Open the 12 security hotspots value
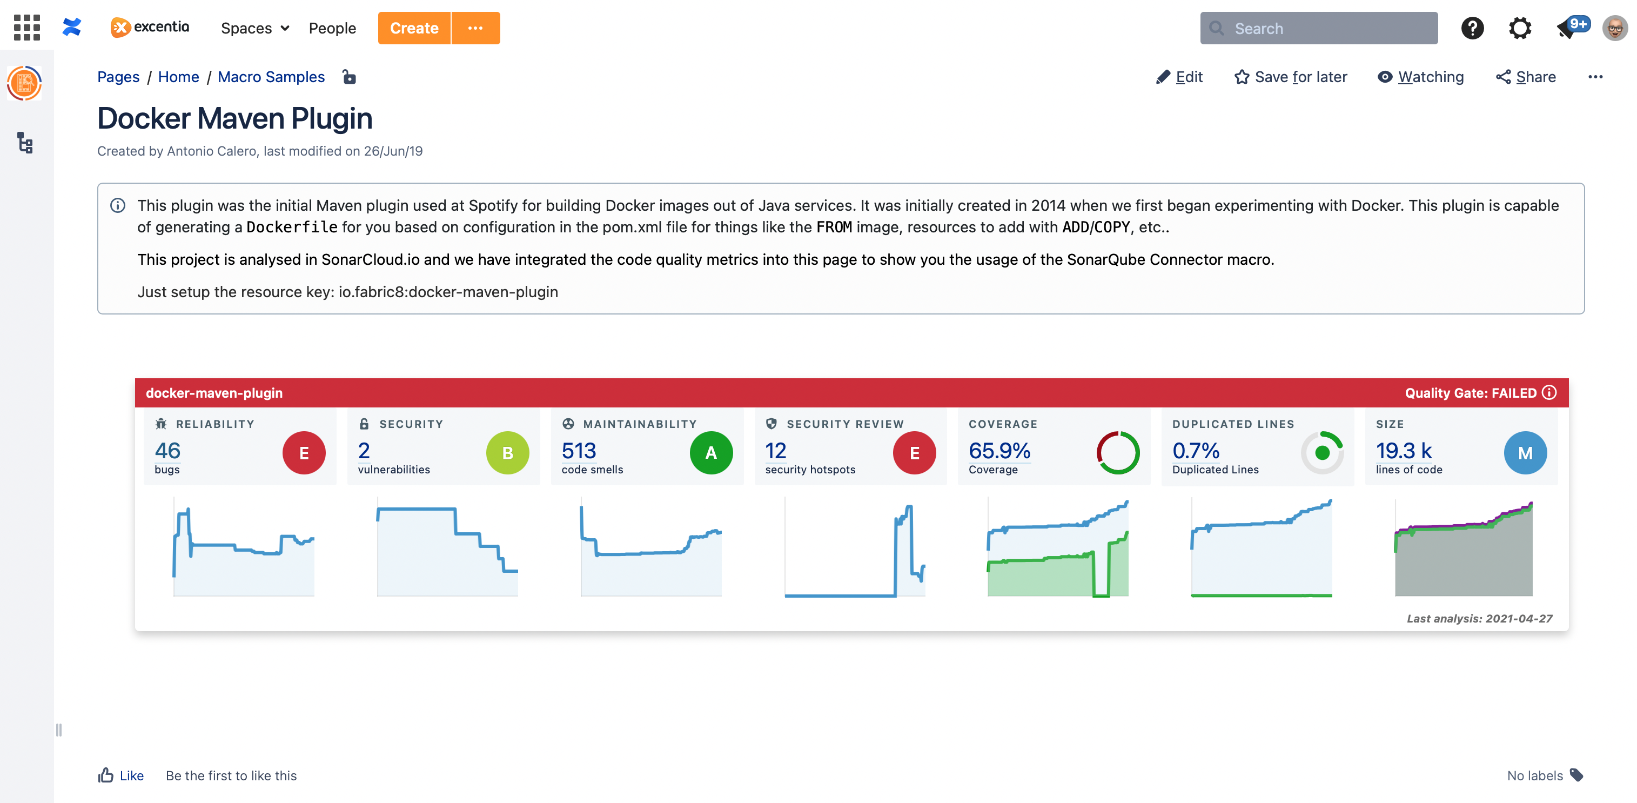 point(776,451)
